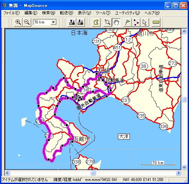This screenshot has height=184, width=189.
Task: Click the horizontal scrollbar left arrow
Action: click(7, 173)
